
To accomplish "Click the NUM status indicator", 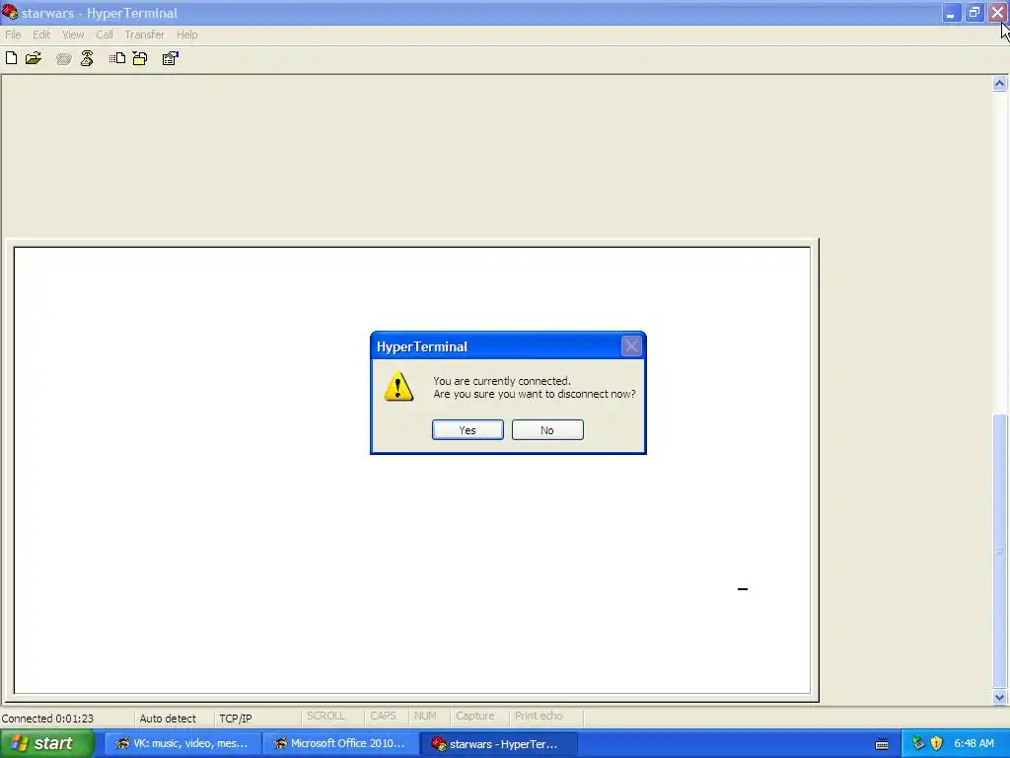I will click(425, 717).
